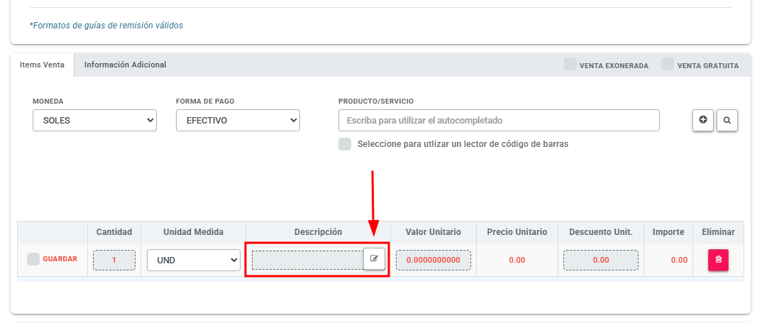
Task: Enable the VENTA GRATUITA checkbox
Action: coord(668,64)
